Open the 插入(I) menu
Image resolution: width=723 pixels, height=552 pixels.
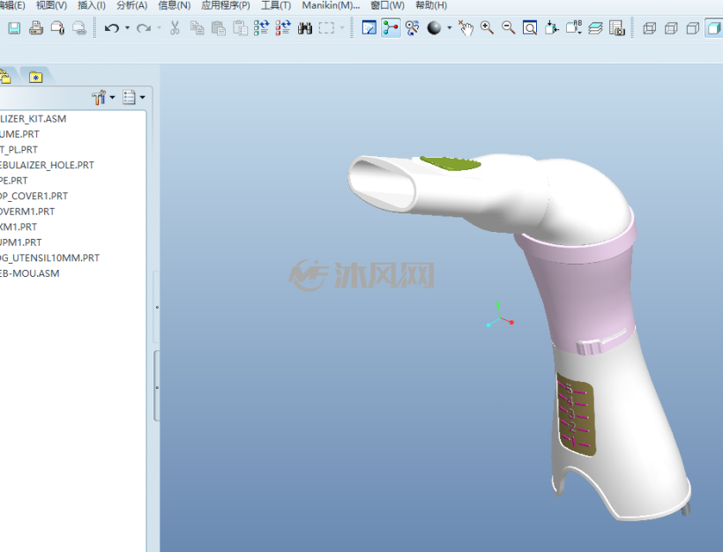click(x=92, y=5)
